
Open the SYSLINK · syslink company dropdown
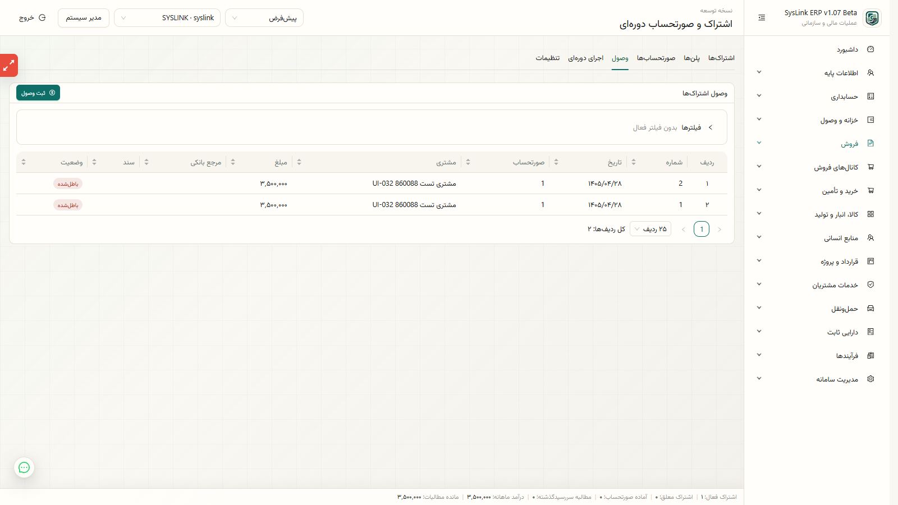167,18
